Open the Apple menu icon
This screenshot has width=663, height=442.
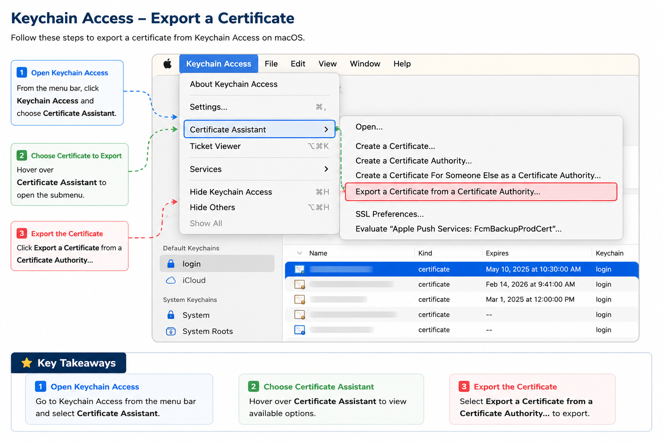click(167, 64)
